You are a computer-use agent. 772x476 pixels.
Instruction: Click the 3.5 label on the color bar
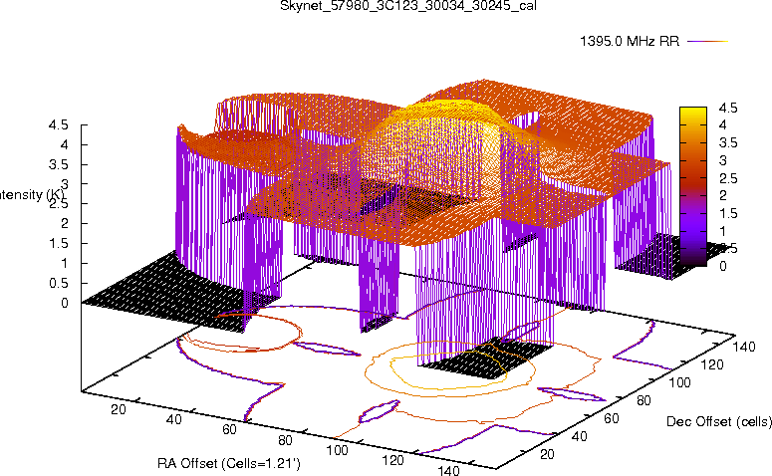tap(728, 142)
